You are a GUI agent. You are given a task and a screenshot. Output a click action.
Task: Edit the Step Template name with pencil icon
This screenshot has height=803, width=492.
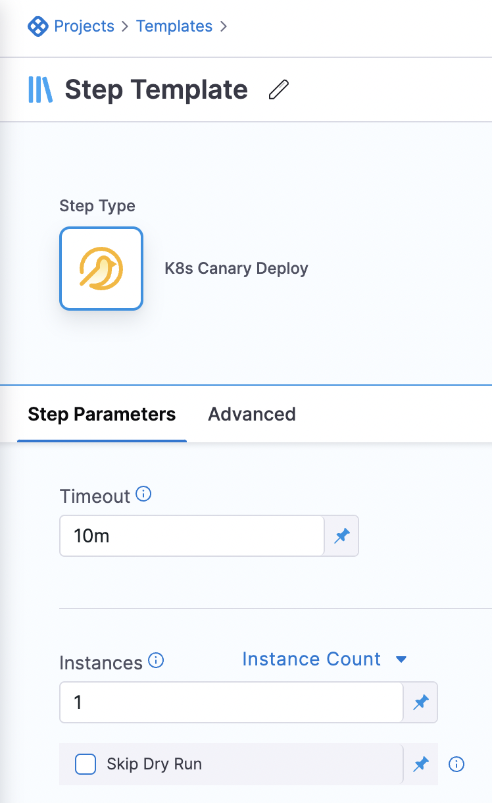coord(279,90)
